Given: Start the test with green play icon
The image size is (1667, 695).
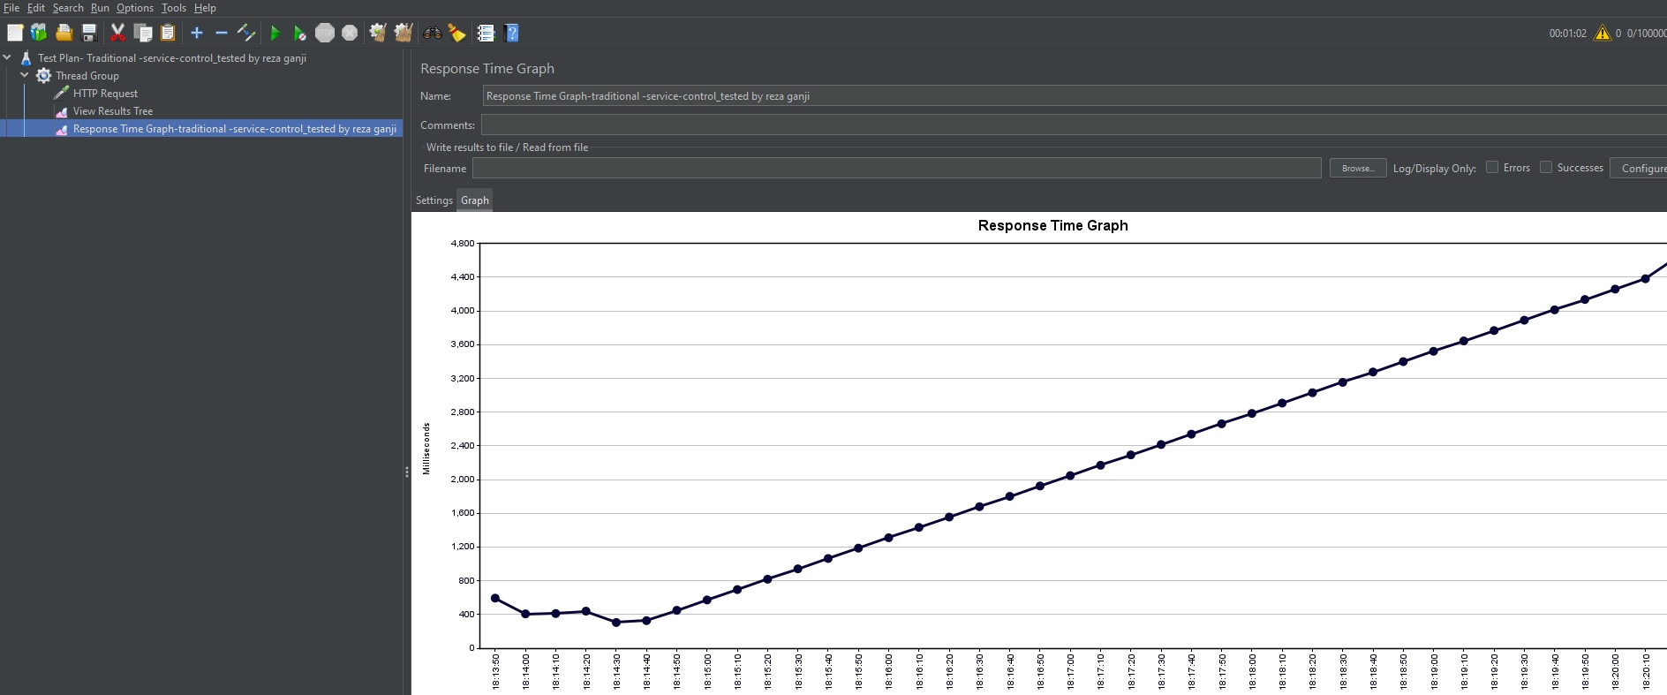Looking at the screenshot, I should click(x=275, y=33).
